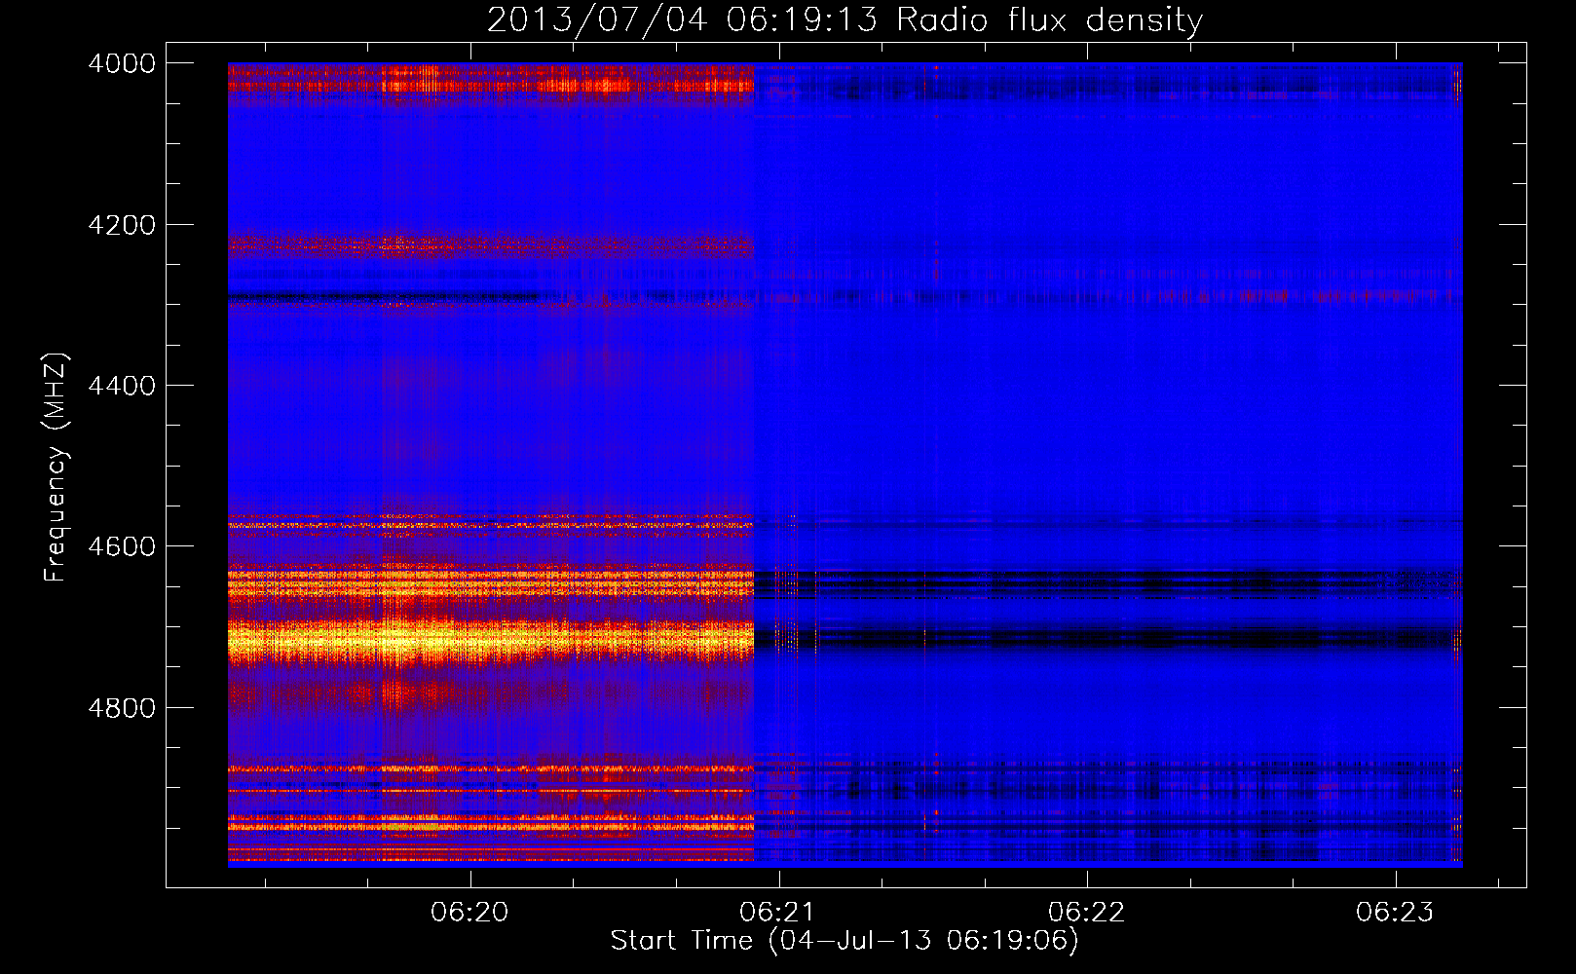
Task: Click the 06:22 time axis label
Action: tap(1087, 912)
